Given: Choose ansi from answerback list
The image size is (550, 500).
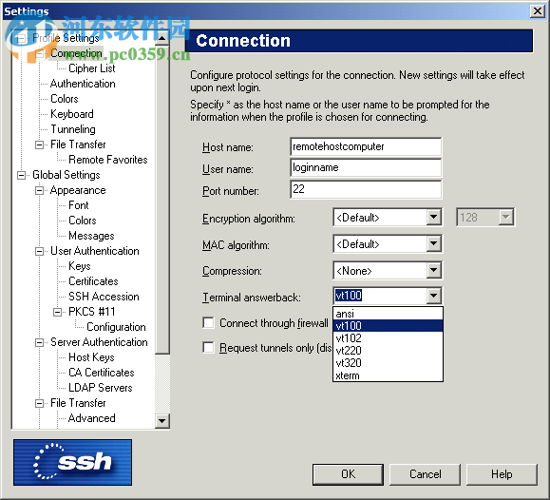Looking at the screenshot, I should point(388,313).
